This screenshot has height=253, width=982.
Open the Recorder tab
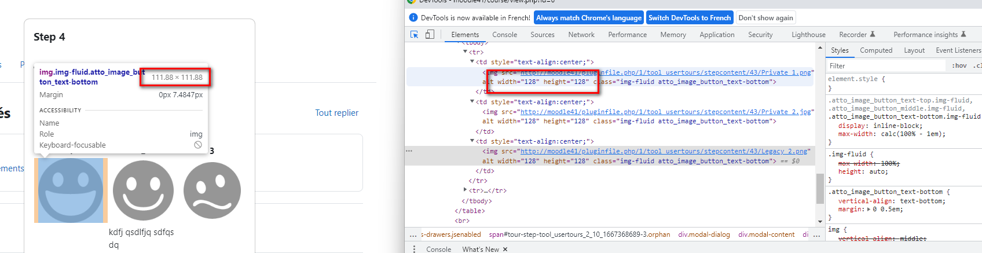(857, 35)
